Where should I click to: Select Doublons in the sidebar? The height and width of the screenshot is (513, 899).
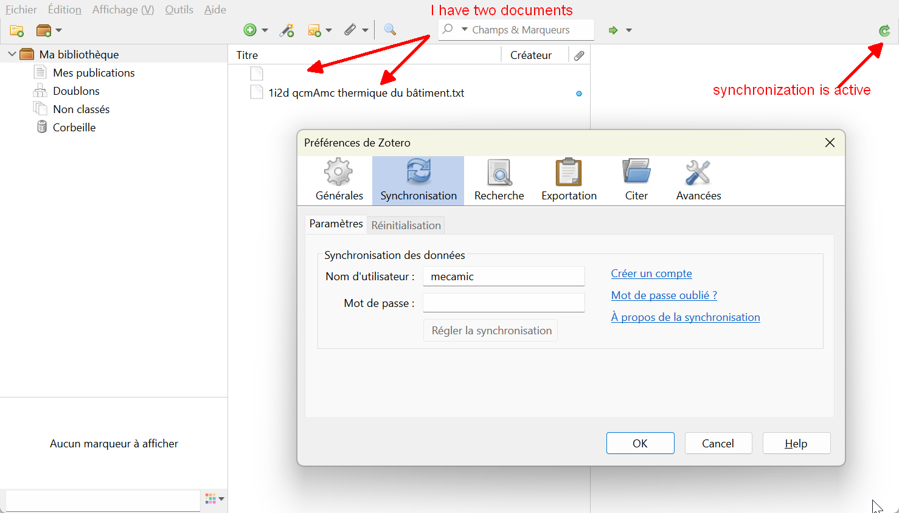tap(76, 91)
